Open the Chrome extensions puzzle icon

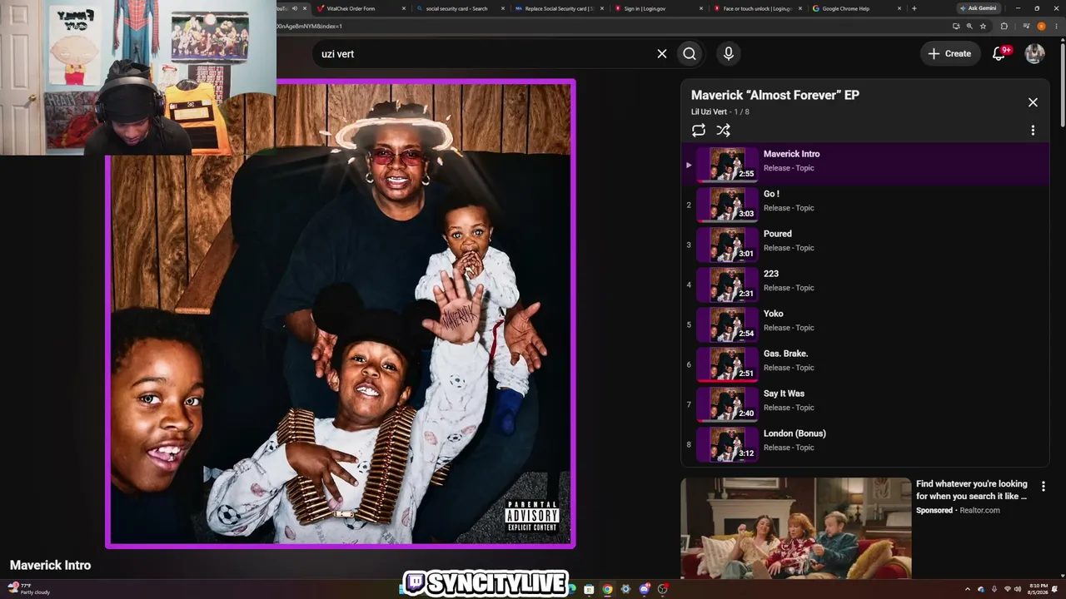[1004, 26]
